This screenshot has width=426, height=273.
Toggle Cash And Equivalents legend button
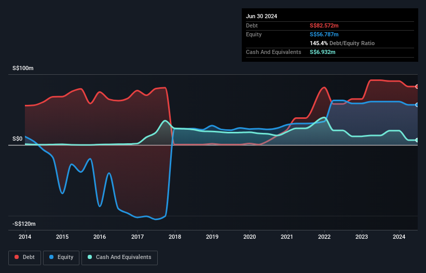pyautogui.click(x=119, y=257)
